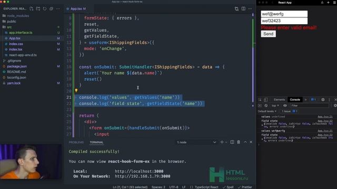The height and width of the screenshot is (189, 337).
Task: Open index.css in the explorer
Action: pos(16,44)
